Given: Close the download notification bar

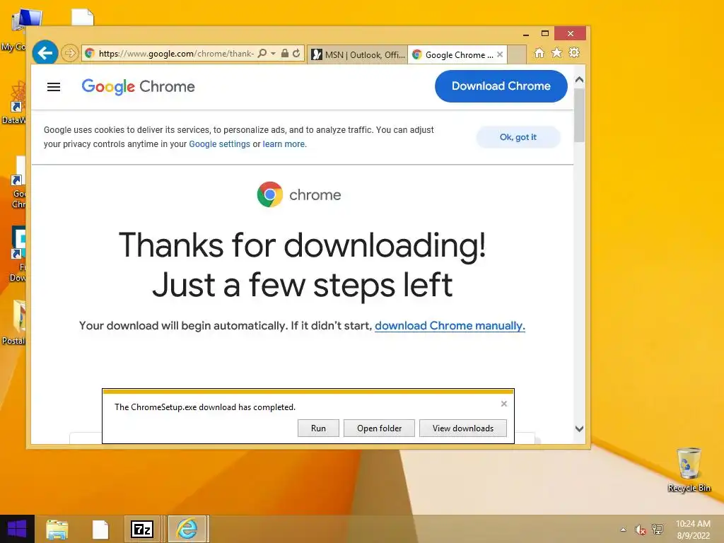Looking at the screenshot, I should pyautogui.click(x=503, y=404).
